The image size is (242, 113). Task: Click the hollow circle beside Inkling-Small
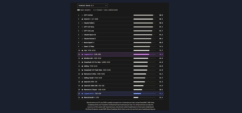tap(82, 78)
